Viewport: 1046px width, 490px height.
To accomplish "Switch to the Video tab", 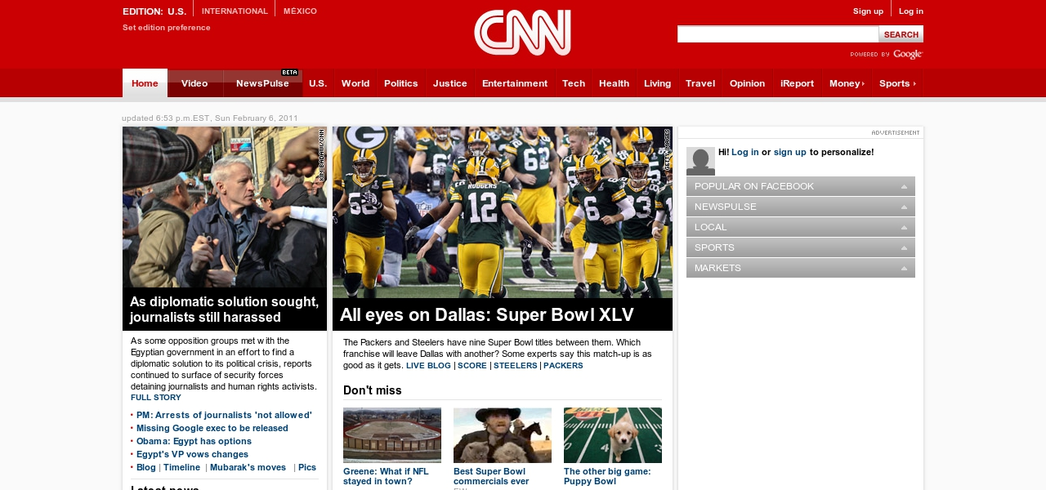I will click(x=194, y=83).
